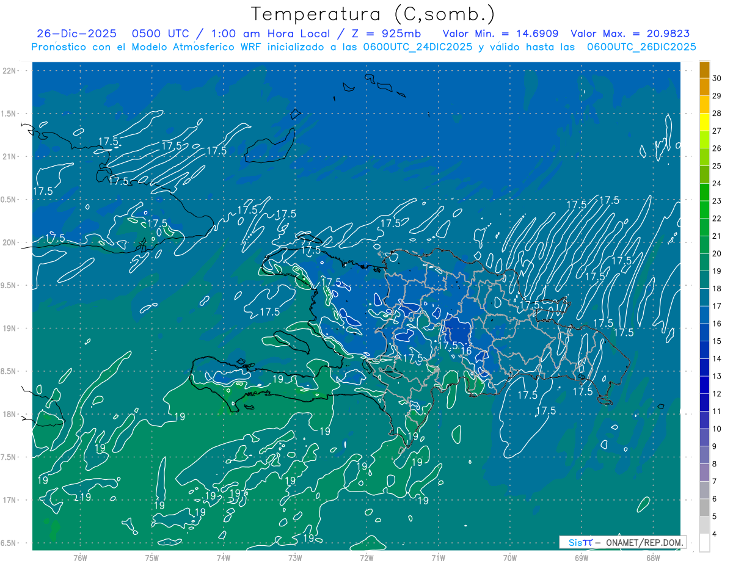Click the 20N latitude axis label

click(9, 242)
